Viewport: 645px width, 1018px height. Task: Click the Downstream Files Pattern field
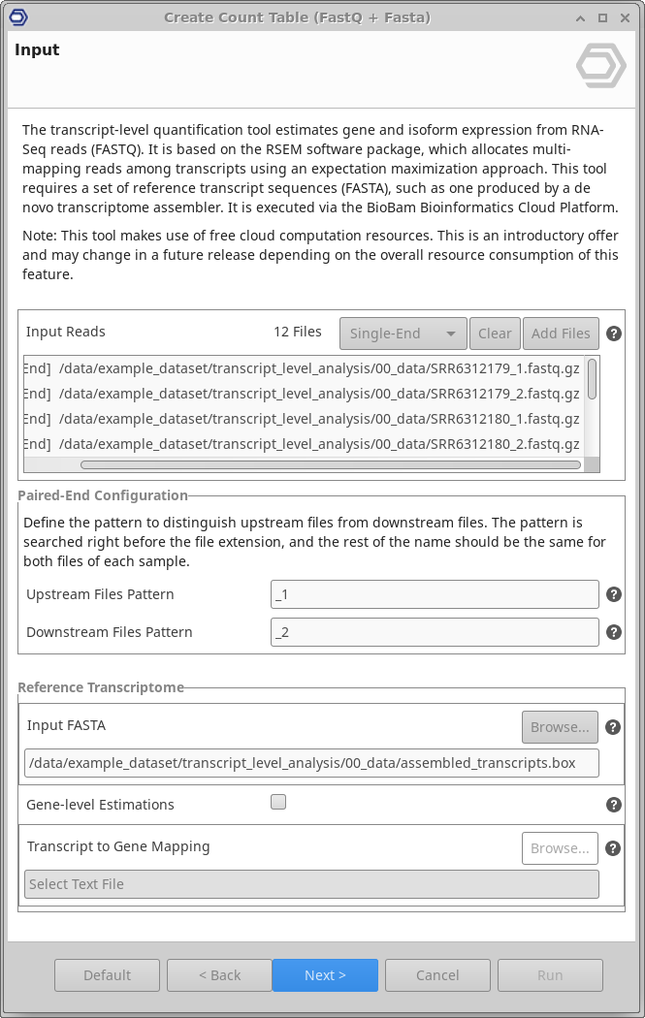point(435,632)
